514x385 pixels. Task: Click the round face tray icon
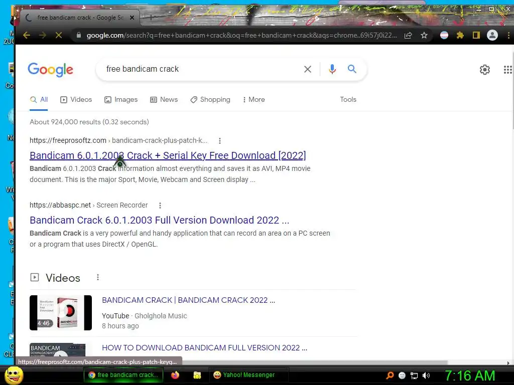402,375
